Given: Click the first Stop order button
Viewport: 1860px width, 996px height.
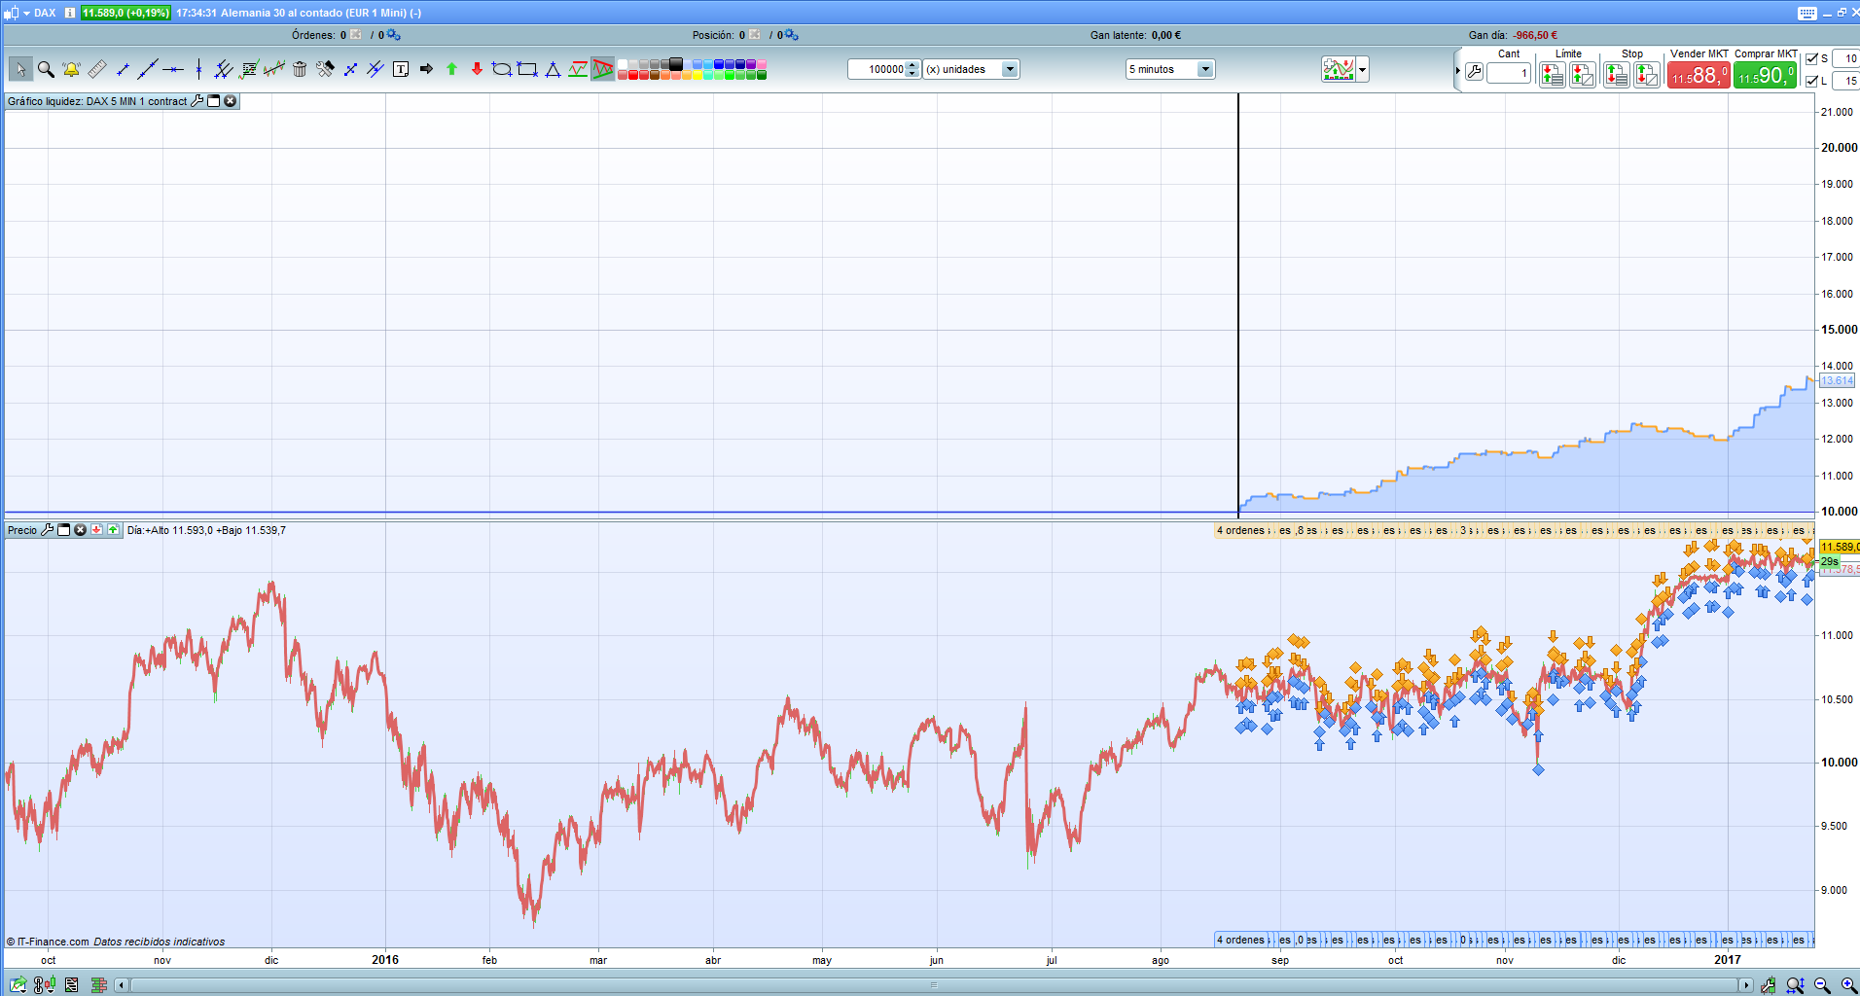Looking at the screenshot, I should coord(1617,74).
